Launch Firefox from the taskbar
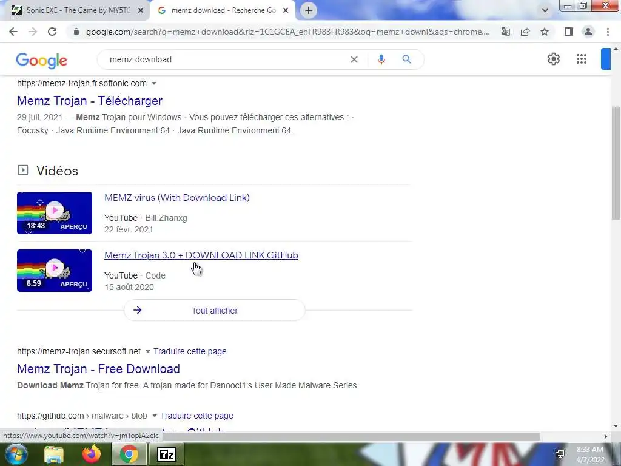The width and height of the screenshot is (621, 466). click(x=91, y=454)
